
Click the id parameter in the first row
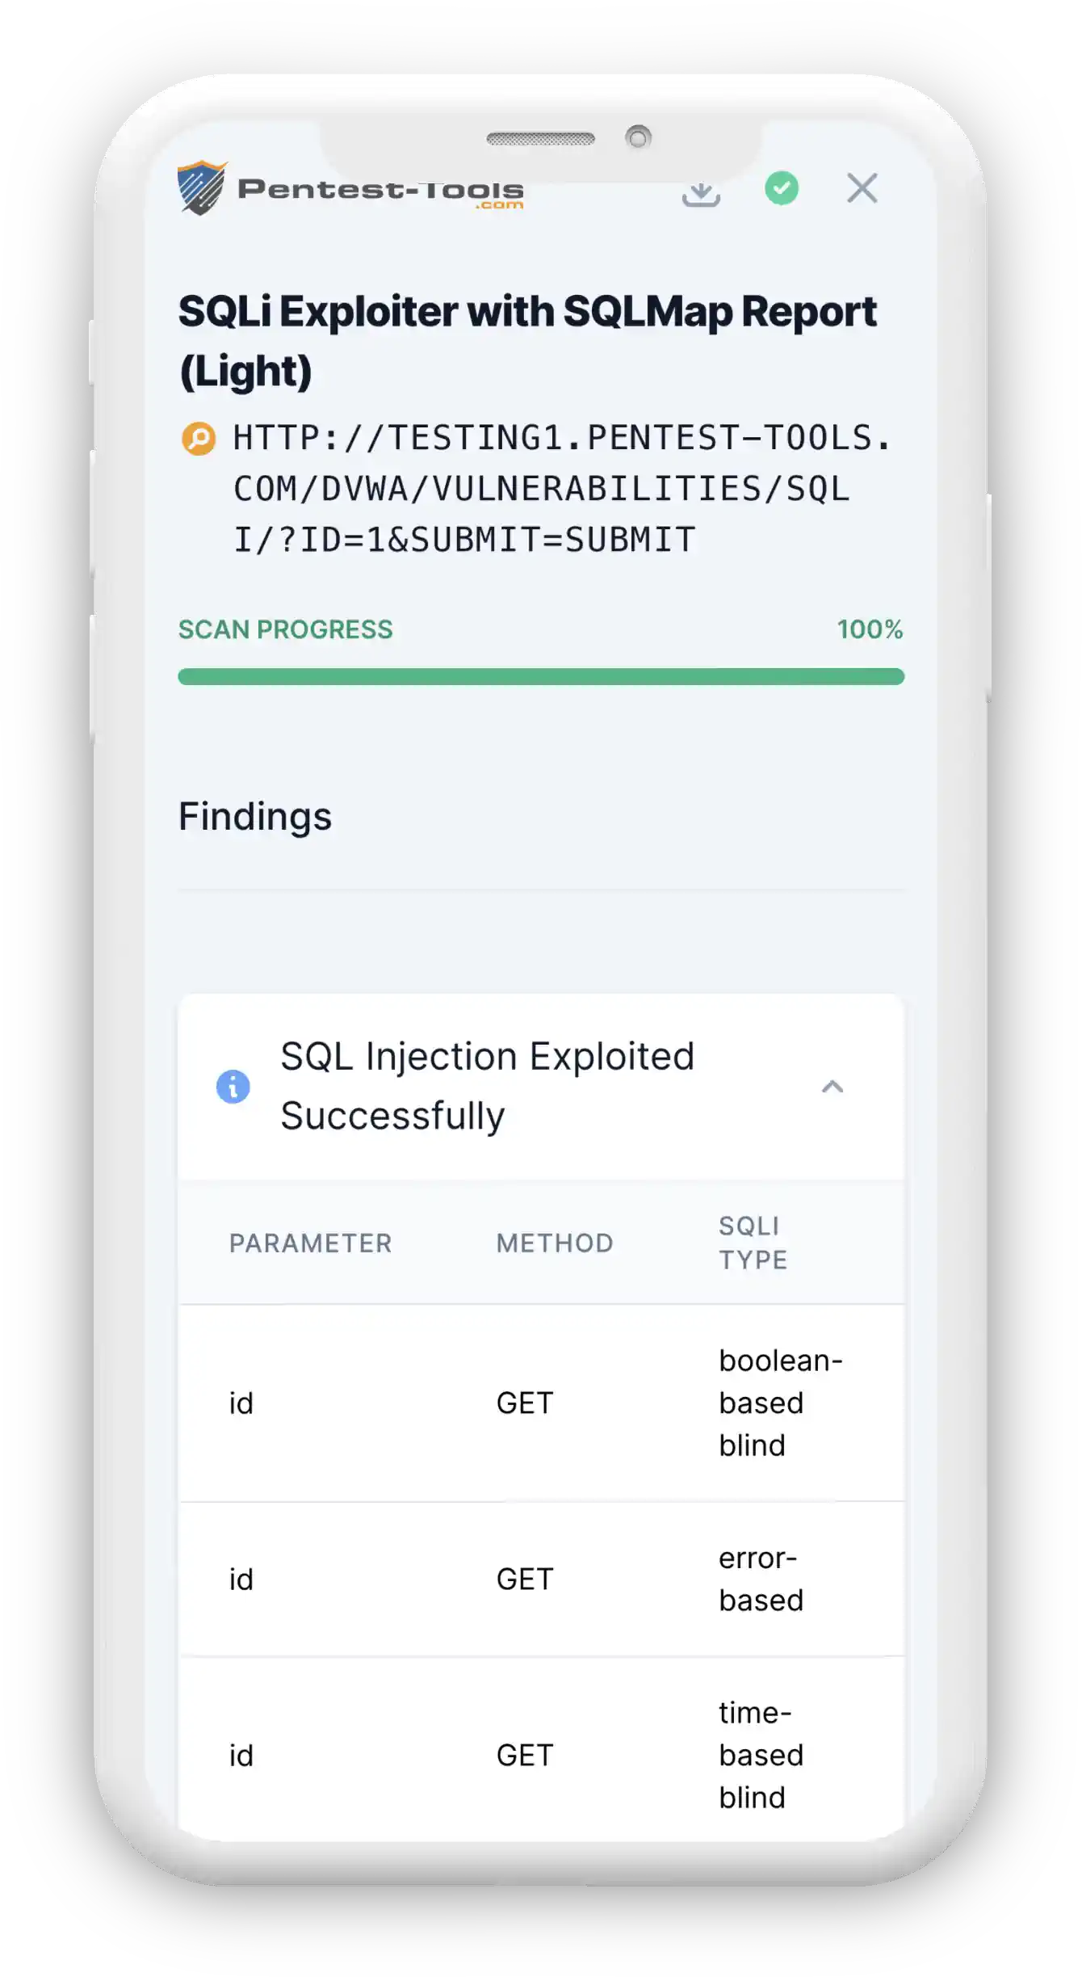tap(240, 1403)
